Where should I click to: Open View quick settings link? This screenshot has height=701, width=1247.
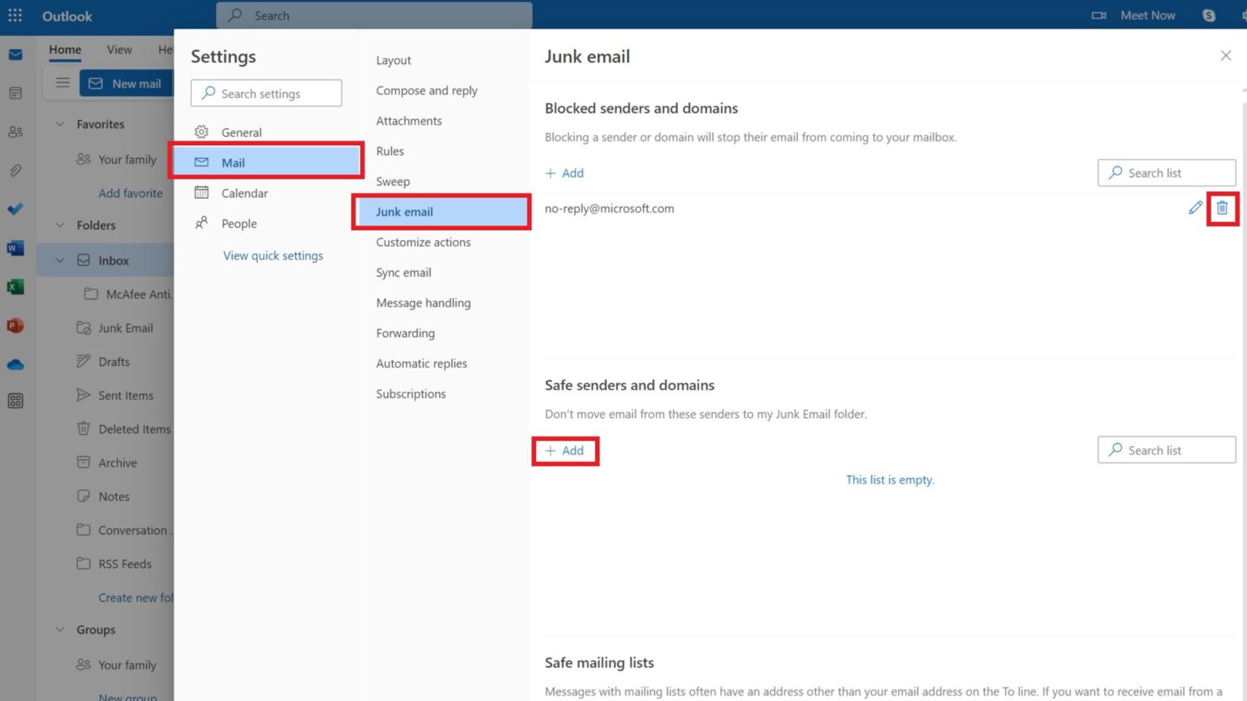point(273,256)
